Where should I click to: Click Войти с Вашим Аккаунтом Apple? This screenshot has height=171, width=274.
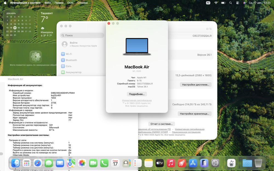tap(82, 44)
